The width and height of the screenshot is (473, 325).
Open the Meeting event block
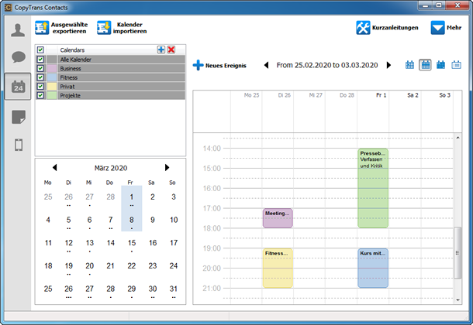coord(278,218)
